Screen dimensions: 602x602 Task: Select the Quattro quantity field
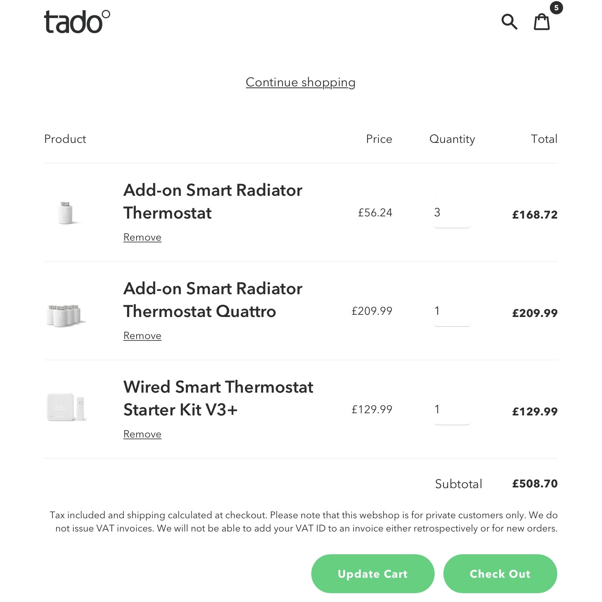coord(452,311)
